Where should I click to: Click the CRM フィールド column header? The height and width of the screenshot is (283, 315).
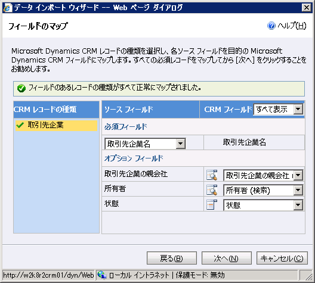pyautogui.click(x=228, y=109)
